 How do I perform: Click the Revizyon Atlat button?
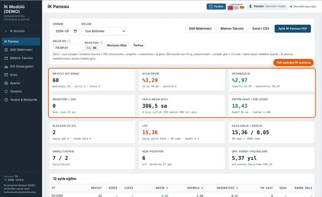click(117, 45)
